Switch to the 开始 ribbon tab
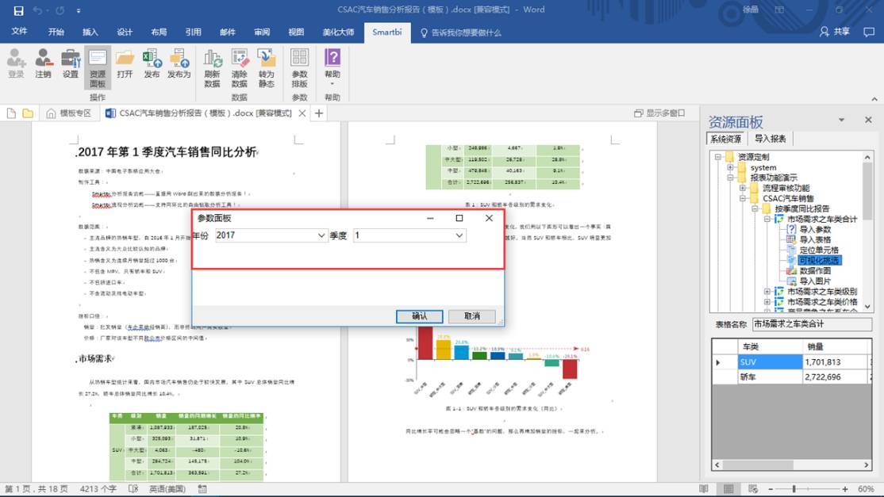 (x=56, y=32)
